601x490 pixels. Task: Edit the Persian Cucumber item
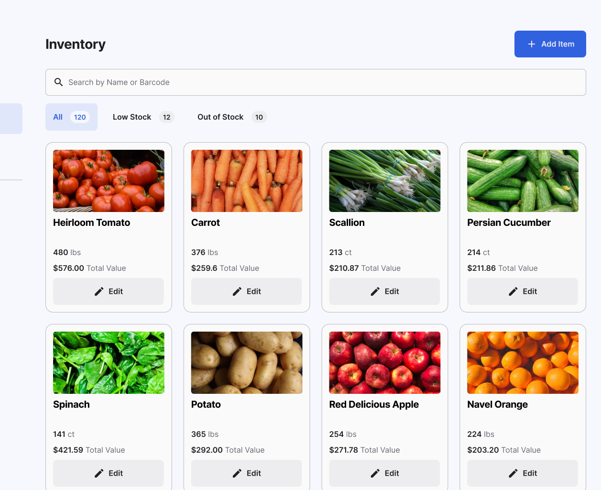point(522,291)
